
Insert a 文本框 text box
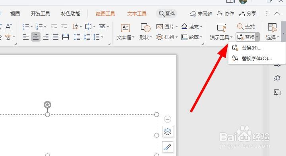[126, 32]
